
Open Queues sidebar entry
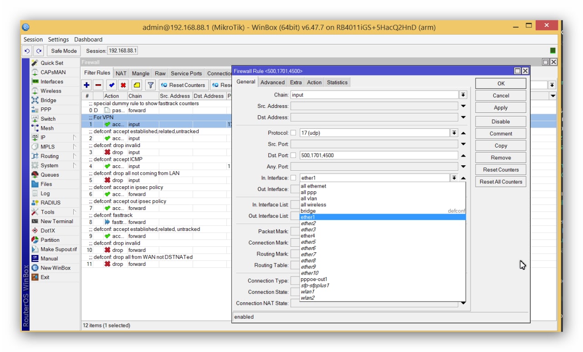(x=50, y=175)
